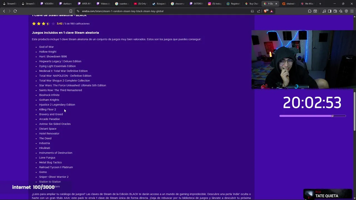Open the VPN shield icon in toolbar
Viewport: 356px width, 200px height.
point(346,11)
